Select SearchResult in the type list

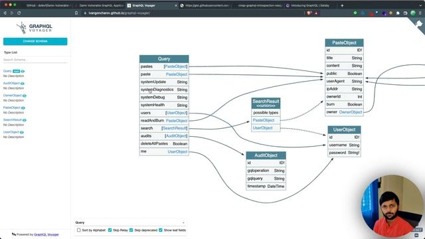13,119
